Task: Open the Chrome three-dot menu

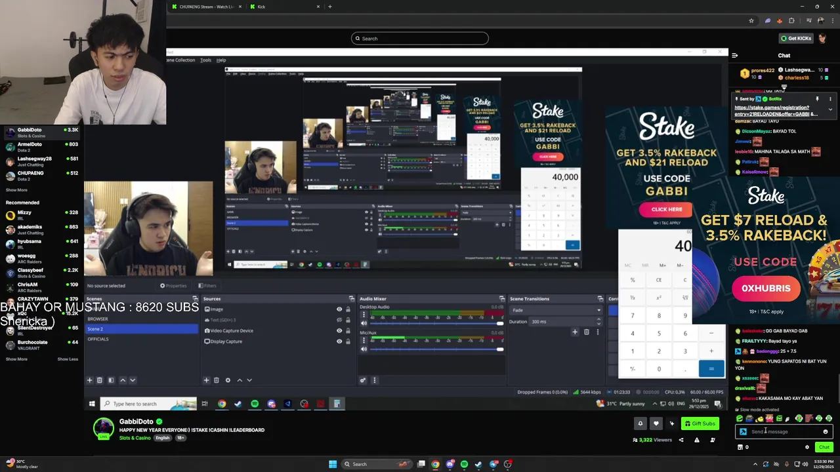Action: tap(831, 21)
